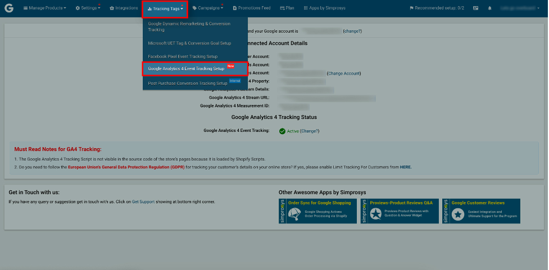Open Promotions Feed page
Viewport: 549px width, 270px height.
252,8
